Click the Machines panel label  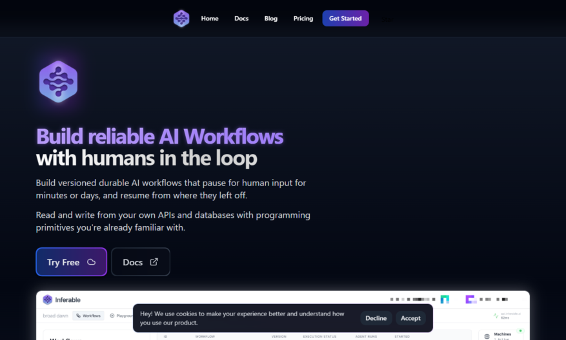tap(503, 334)
